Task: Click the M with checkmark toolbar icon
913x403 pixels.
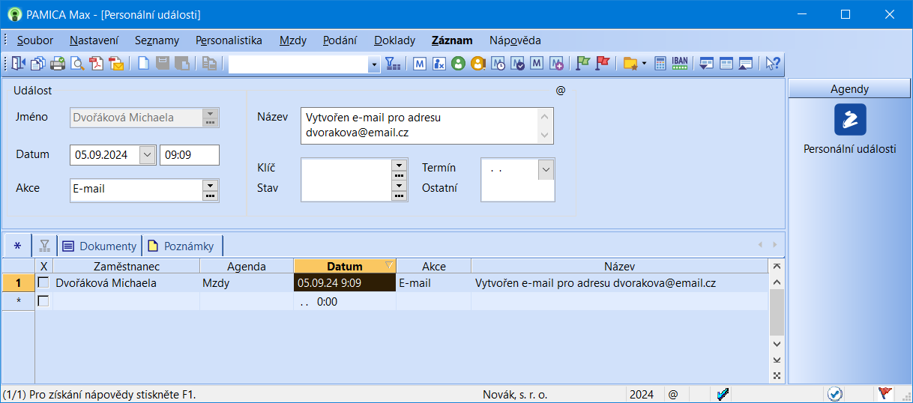Action: click(517, 64)
